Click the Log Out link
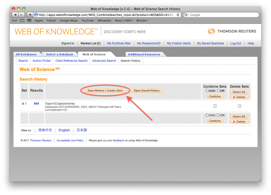The width and height of the screenshot is (271, 195). (236, 43)
